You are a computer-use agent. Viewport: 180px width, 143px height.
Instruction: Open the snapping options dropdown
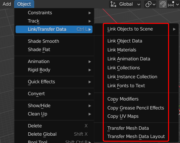point(173,4)
